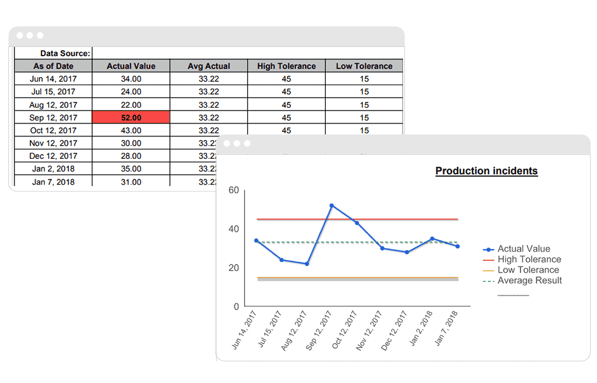Select the 'Aug 12, 2017' date cell
Image resolution: width=597 pixels, height=383 pixels.
[x=53, y=105]
